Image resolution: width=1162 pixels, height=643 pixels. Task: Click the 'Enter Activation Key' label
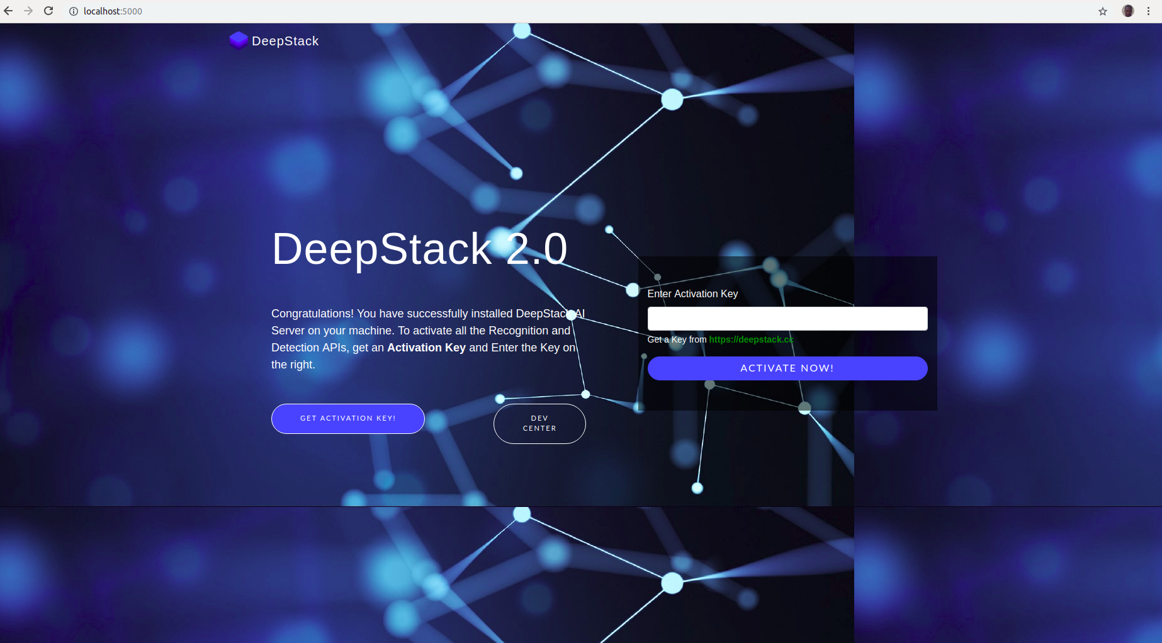tap(692, 294)
